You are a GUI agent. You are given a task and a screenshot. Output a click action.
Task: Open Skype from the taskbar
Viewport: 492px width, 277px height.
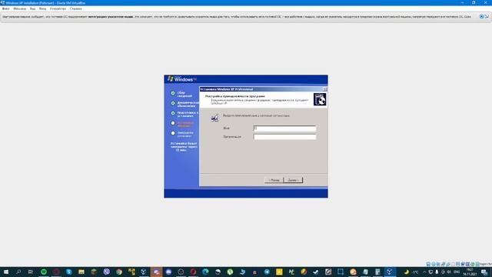[x=68, y=272]
